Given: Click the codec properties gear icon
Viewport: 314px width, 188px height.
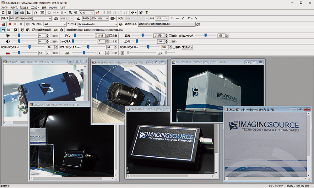Looking at the screenshot, I should tap(121, 24).
